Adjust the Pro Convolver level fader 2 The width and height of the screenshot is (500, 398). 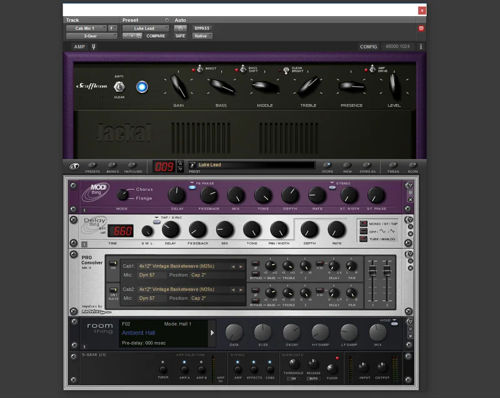point(387,271)
